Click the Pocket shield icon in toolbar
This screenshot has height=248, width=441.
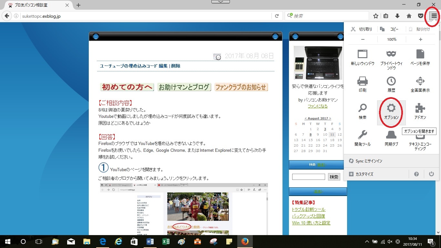[421, 16]
